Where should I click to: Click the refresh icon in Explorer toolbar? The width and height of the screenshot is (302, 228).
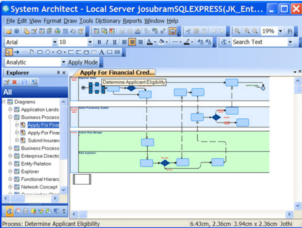pyautogui.click(x=24, y=82)
